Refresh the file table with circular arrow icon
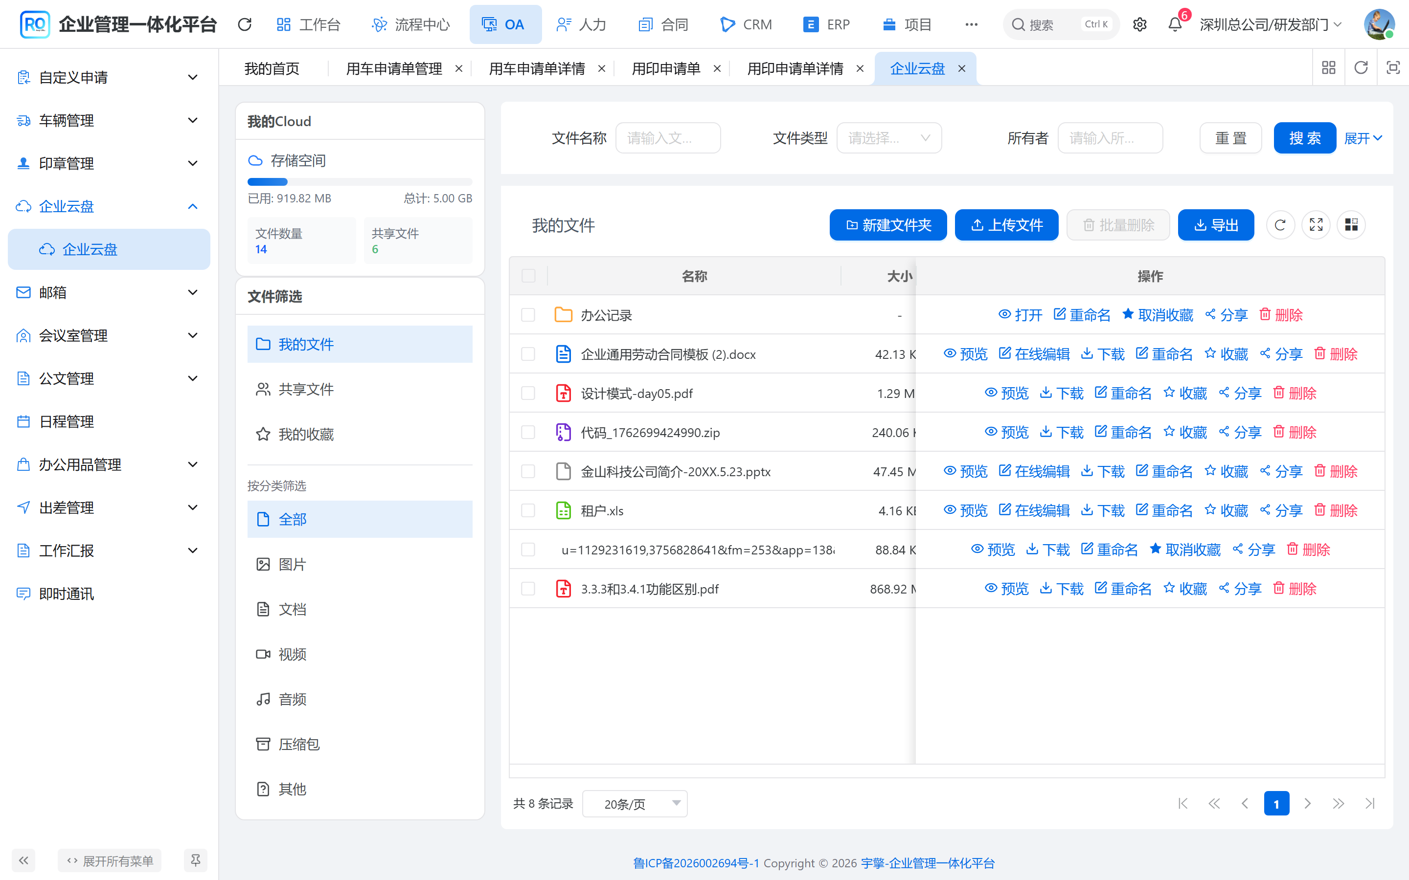This screenshot has height=880, width=1409. 1280,225
